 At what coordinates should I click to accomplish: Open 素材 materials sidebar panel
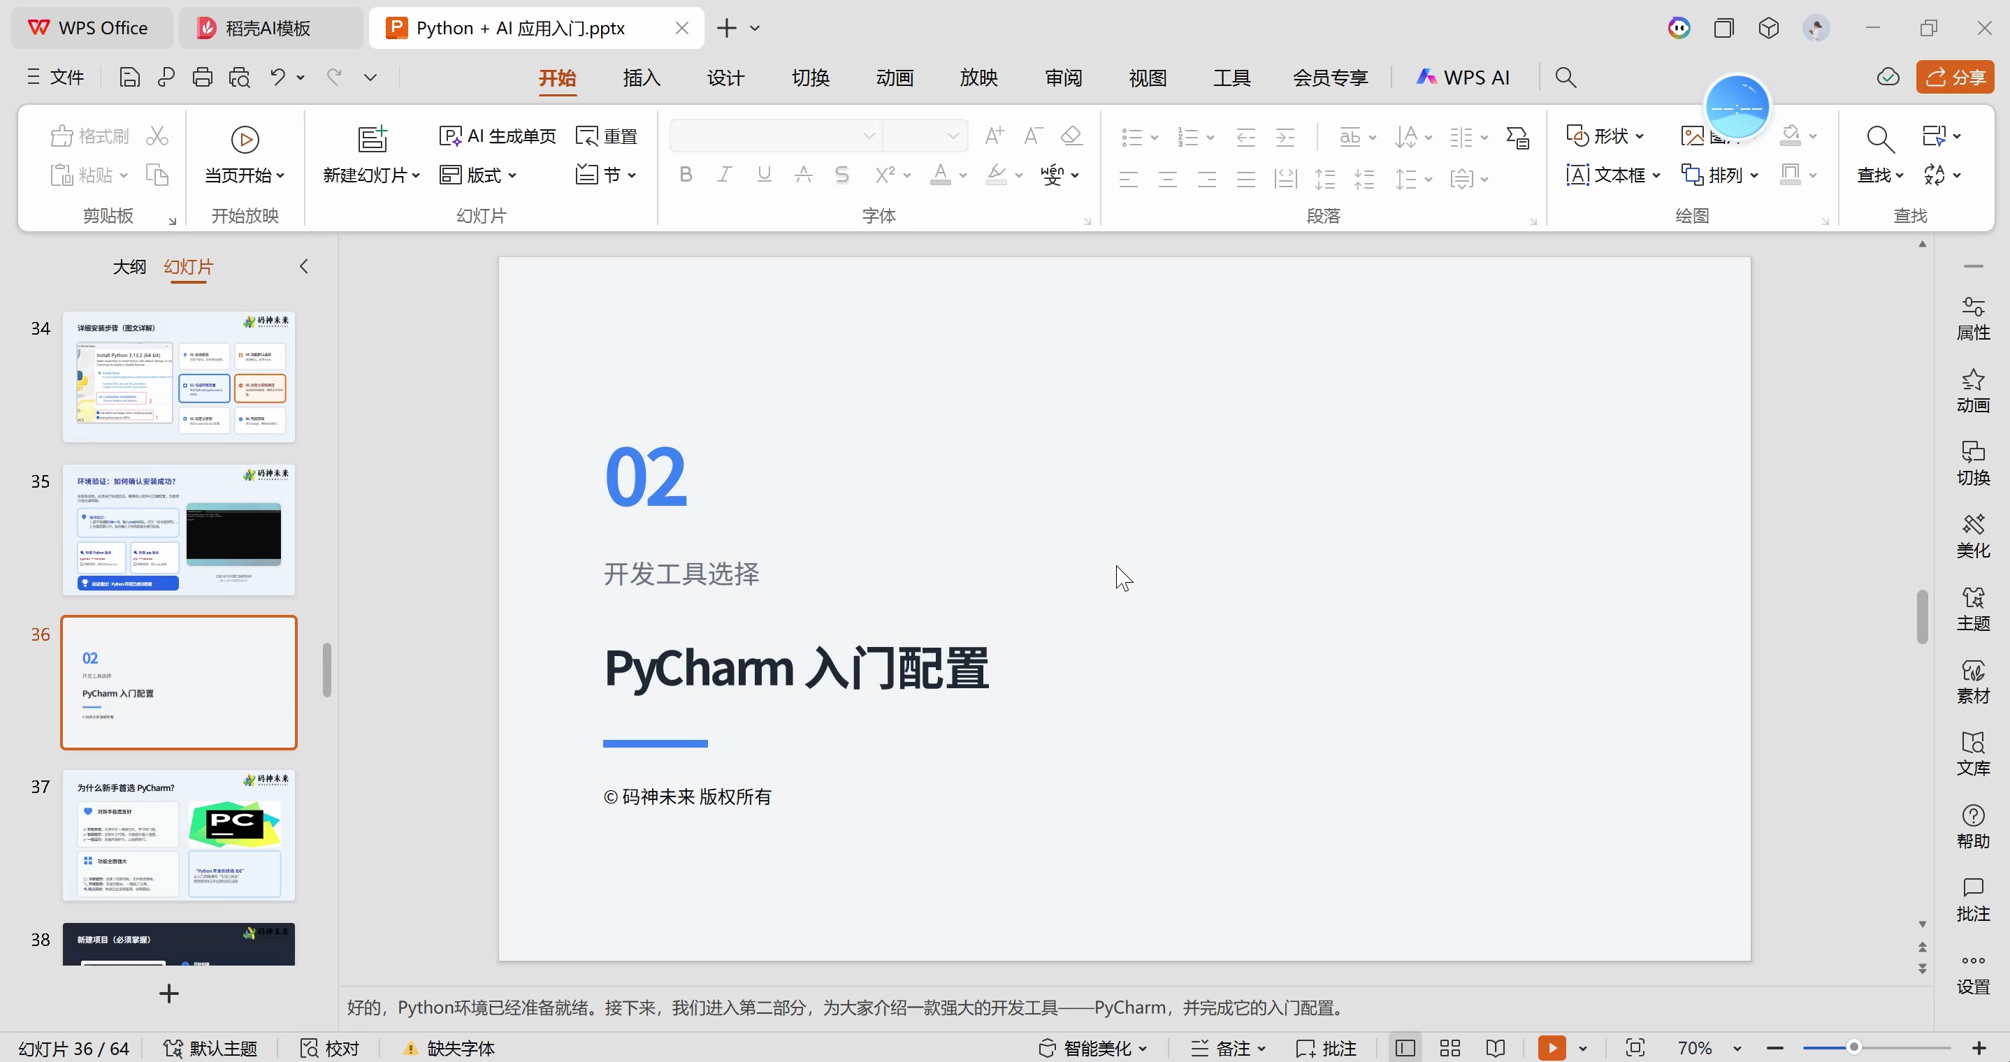(x=1972, y=681)
